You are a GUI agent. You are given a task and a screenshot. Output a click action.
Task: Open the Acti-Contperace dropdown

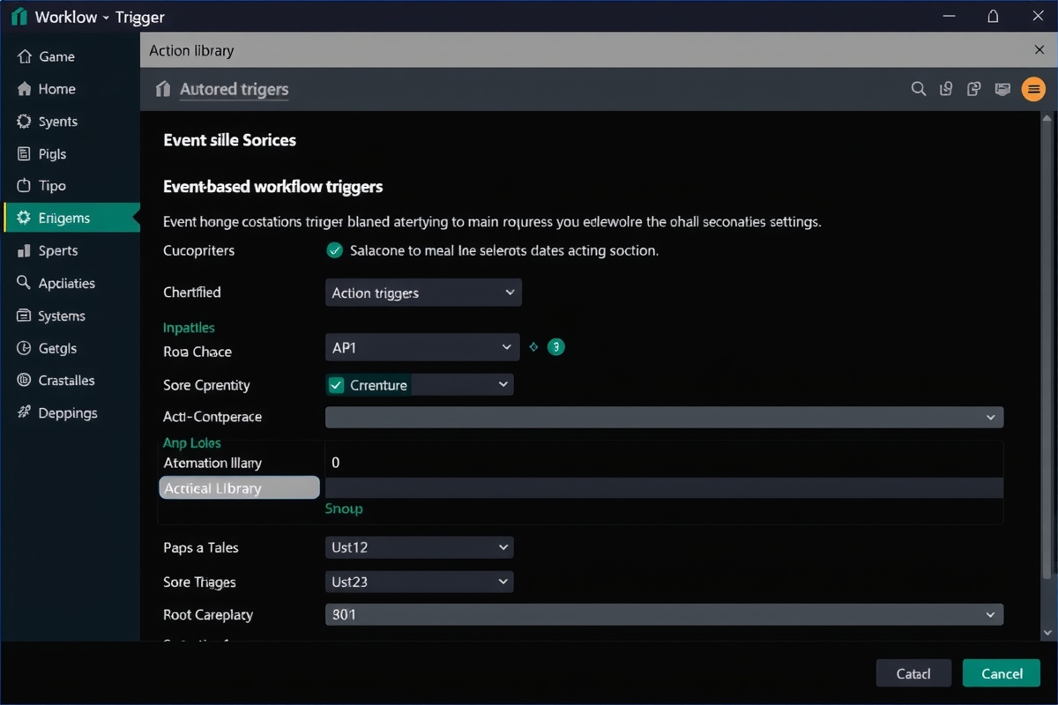point(664,417)
